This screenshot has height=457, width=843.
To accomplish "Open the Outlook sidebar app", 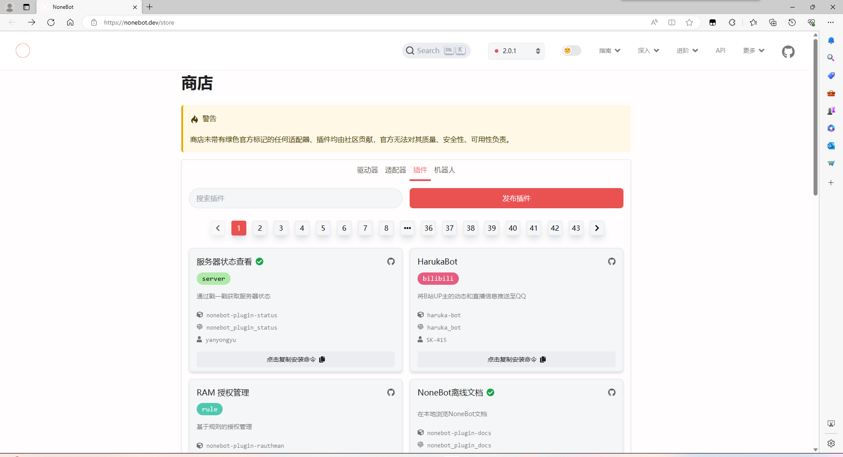I will coord(831,146).
